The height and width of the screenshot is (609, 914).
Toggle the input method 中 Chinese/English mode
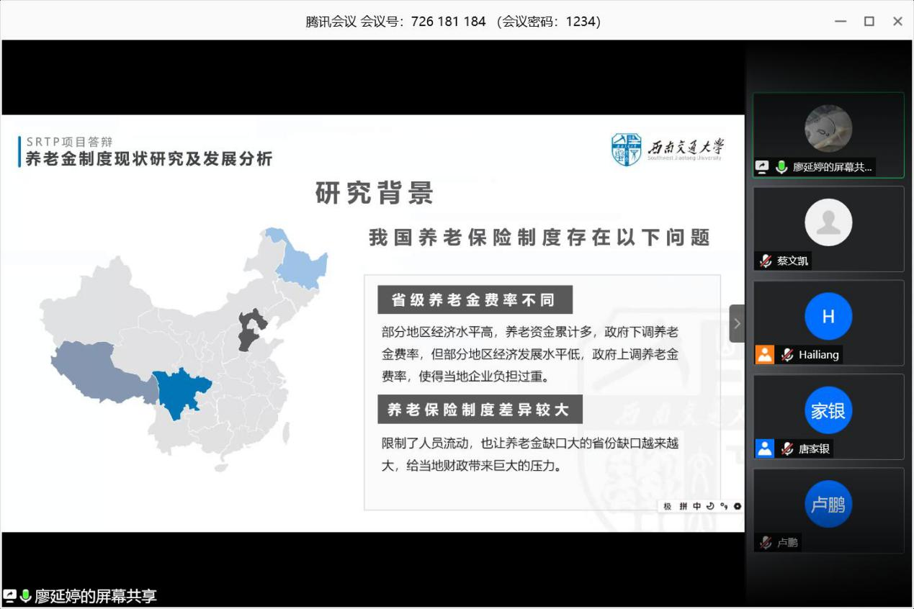coord(696,506)
